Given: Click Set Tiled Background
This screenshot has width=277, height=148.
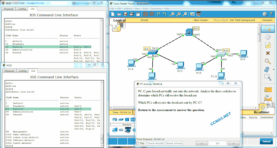Looking at the screenshot, I should click(x=242, y=20).
